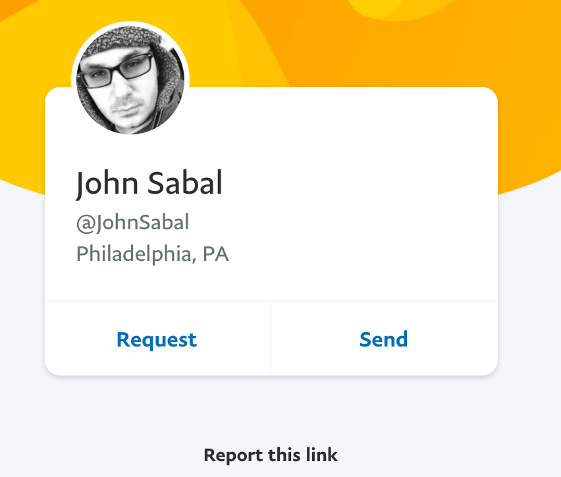The height and width of the screenshot is (477, 561).
Task: Initiate sending funds to John Sabal
Action: (383, 339)
